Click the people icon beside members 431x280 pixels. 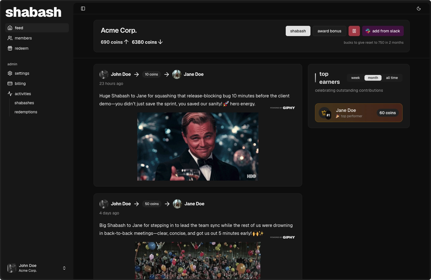(10, 38)
